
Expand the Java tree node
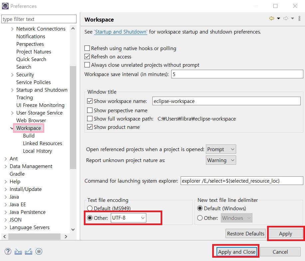pyautogui.click(x=6, y=197)
